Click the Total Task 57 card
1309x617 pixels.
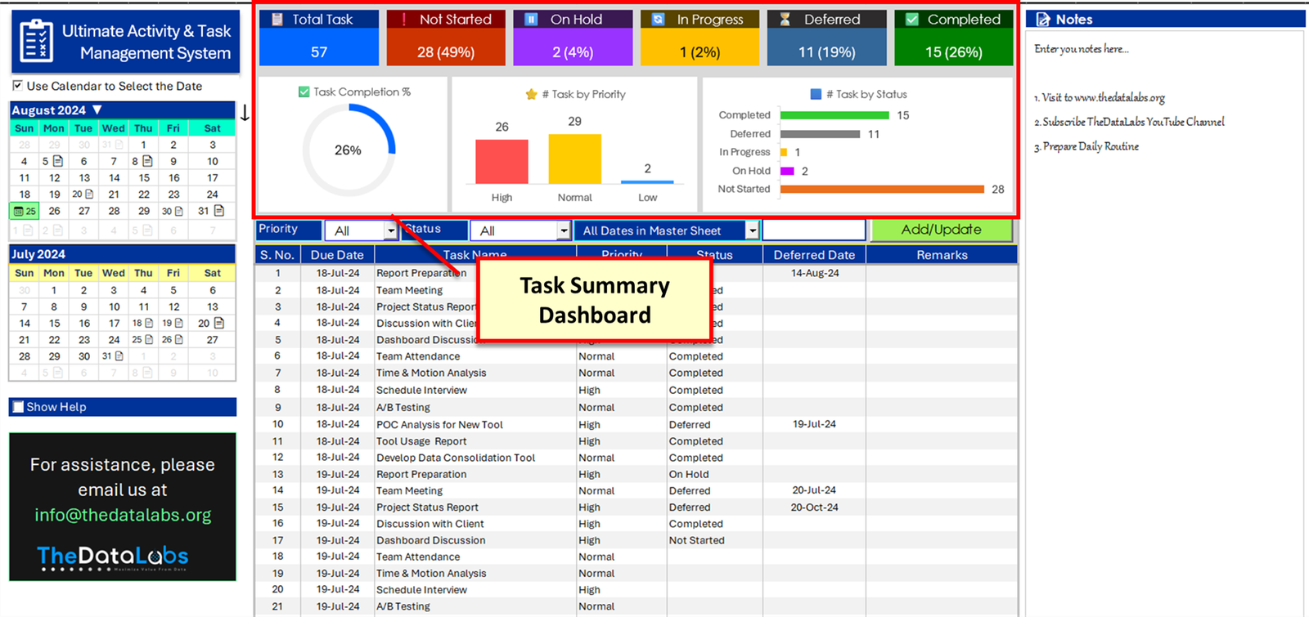[x=319, y=38]
